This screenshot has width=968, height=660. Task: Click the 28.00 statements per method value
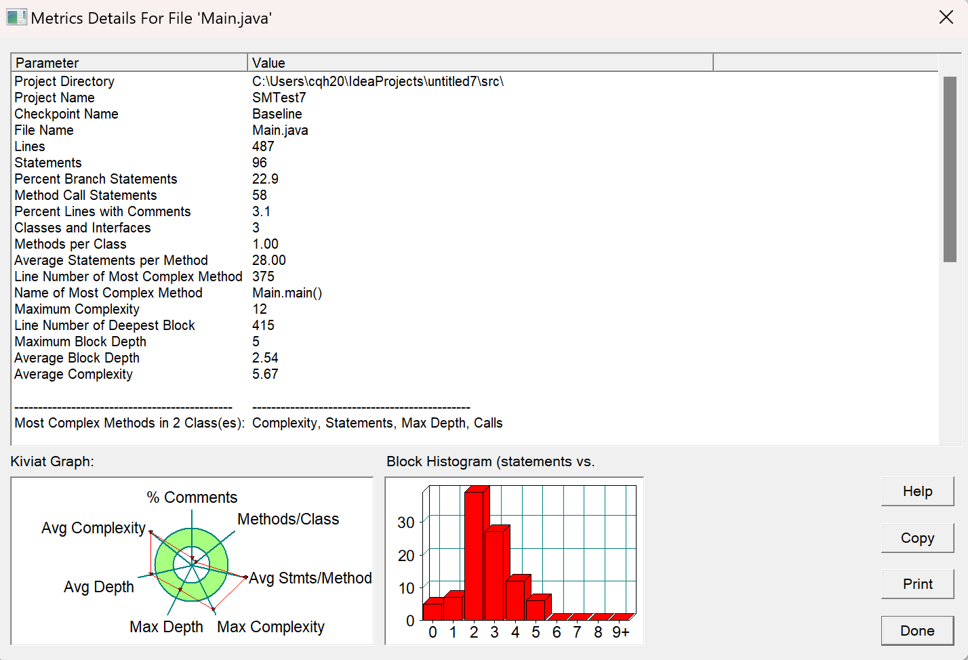click(x=269, y=260)
